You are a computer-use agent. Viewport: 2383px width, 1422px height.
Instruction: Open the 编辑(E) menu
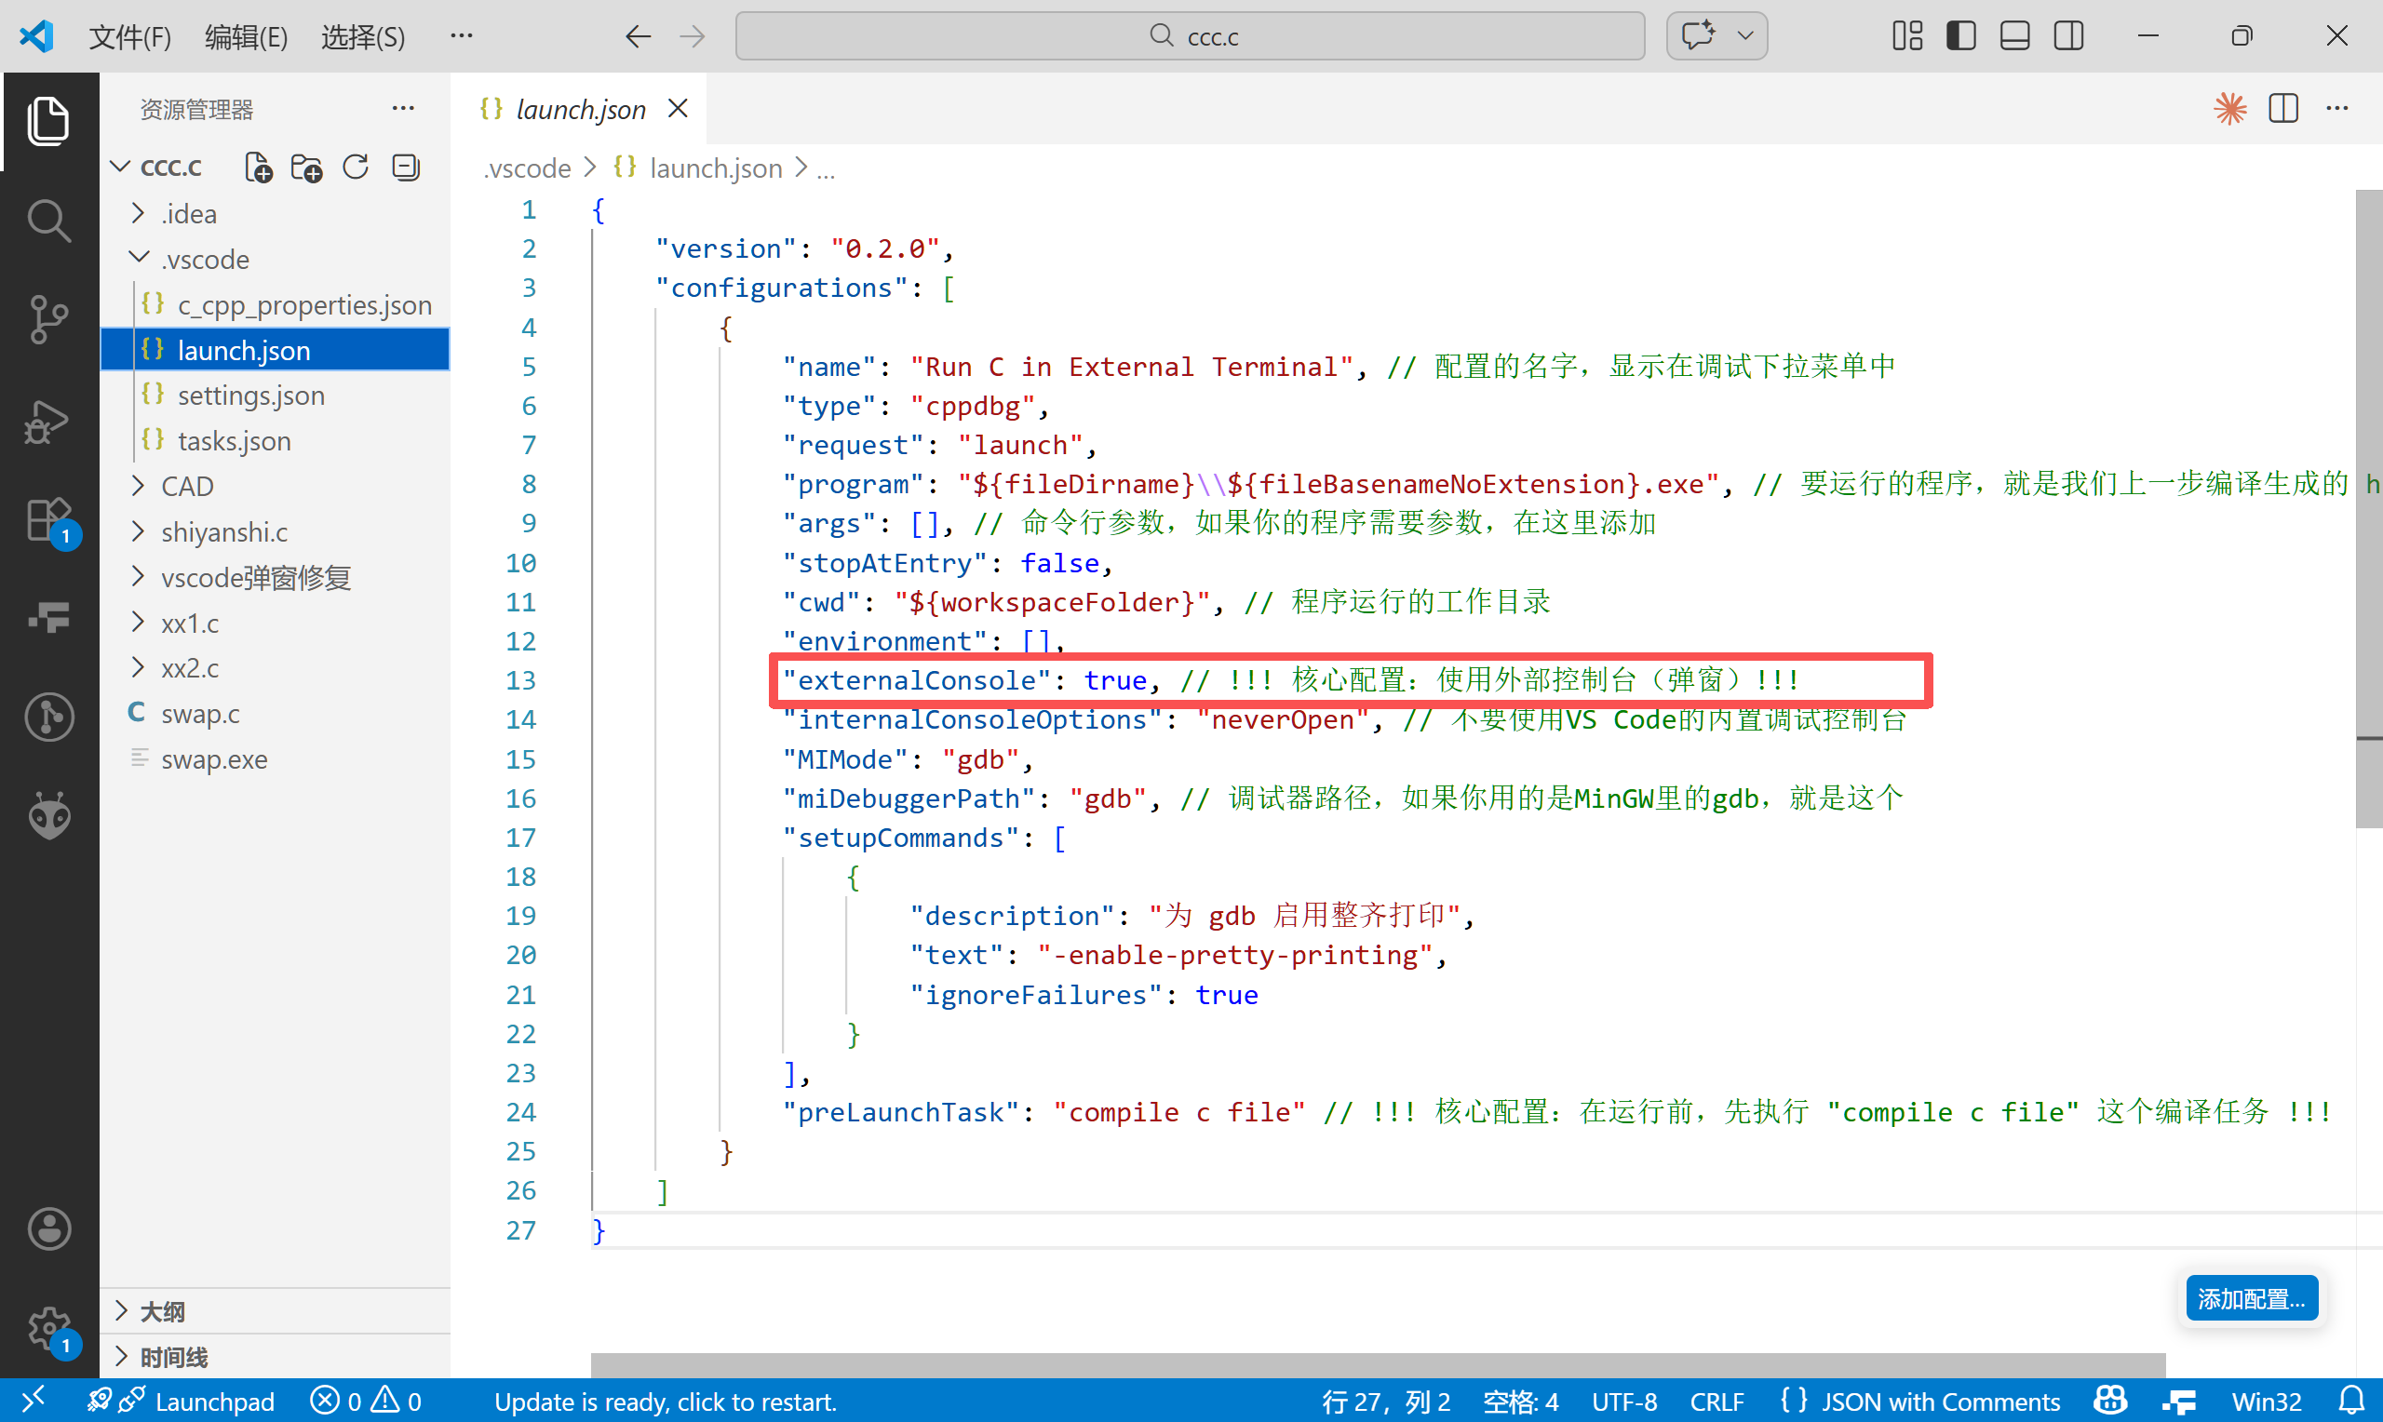247,36
